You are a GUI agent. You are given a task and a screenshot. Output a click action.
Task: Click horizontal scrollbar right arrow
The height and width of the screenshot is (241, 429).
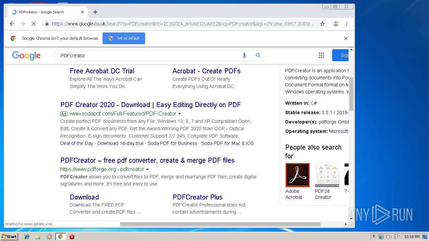click(x=346, y=224)
